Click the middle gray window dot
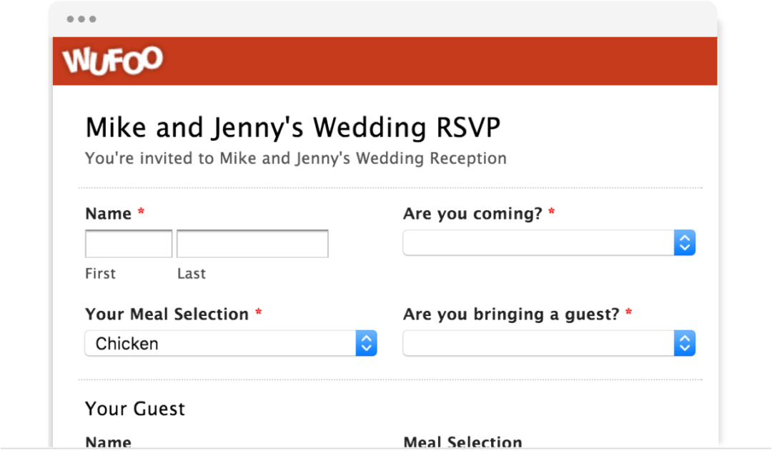Screen dimensions: 772x451 81,19
